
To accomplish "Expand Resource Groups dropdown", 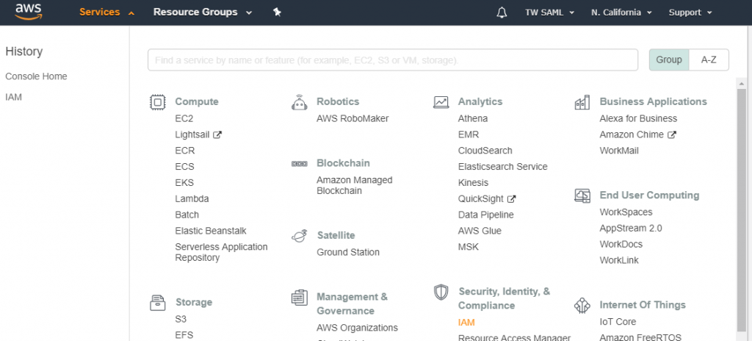I will [203, 12].
